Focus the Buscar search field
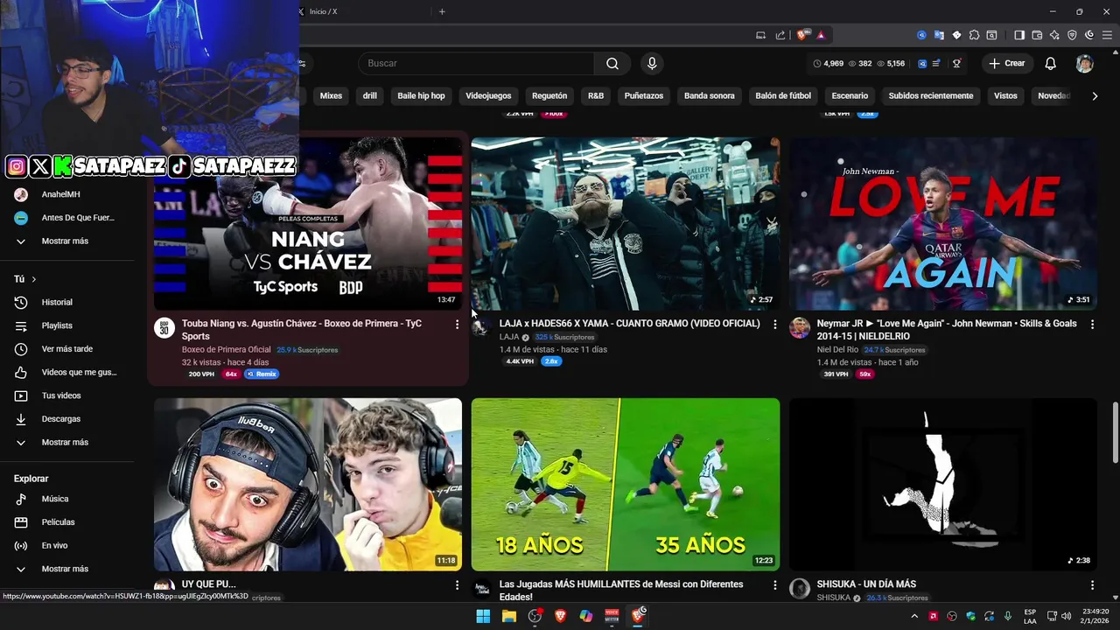The width and height of the screenshot is (1120, 630). pyautogui.click(x=476, y=63)
